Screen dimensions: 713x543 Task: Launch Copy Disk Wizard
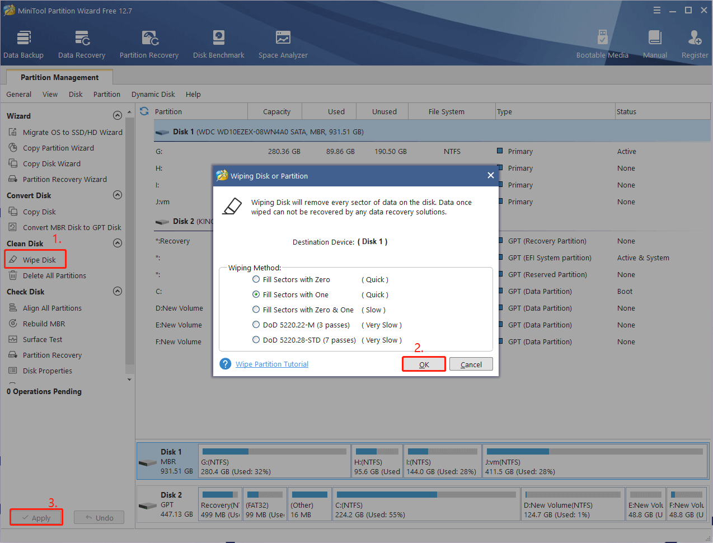[x=45, y=163]
